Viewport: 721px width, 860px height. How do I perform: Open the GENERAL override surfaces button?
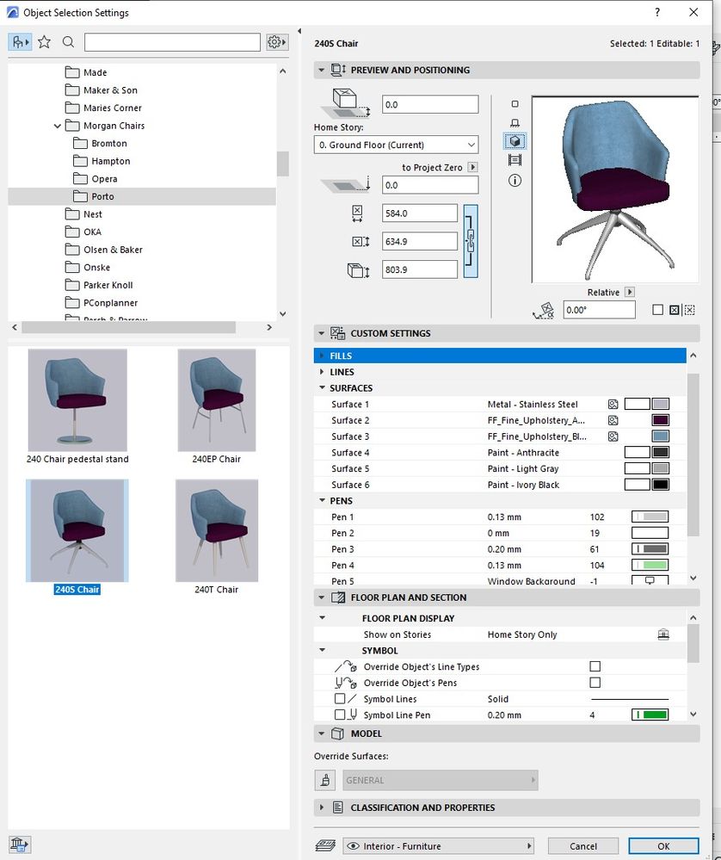pyautogui.click(x=441, y=780)
